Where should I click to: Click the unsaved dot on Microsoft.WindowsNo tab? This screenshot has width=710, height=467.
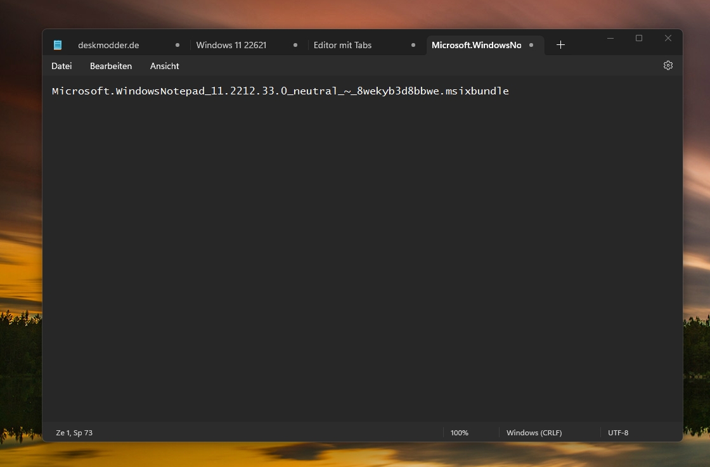pyautogui.click(x=531, y=44)
